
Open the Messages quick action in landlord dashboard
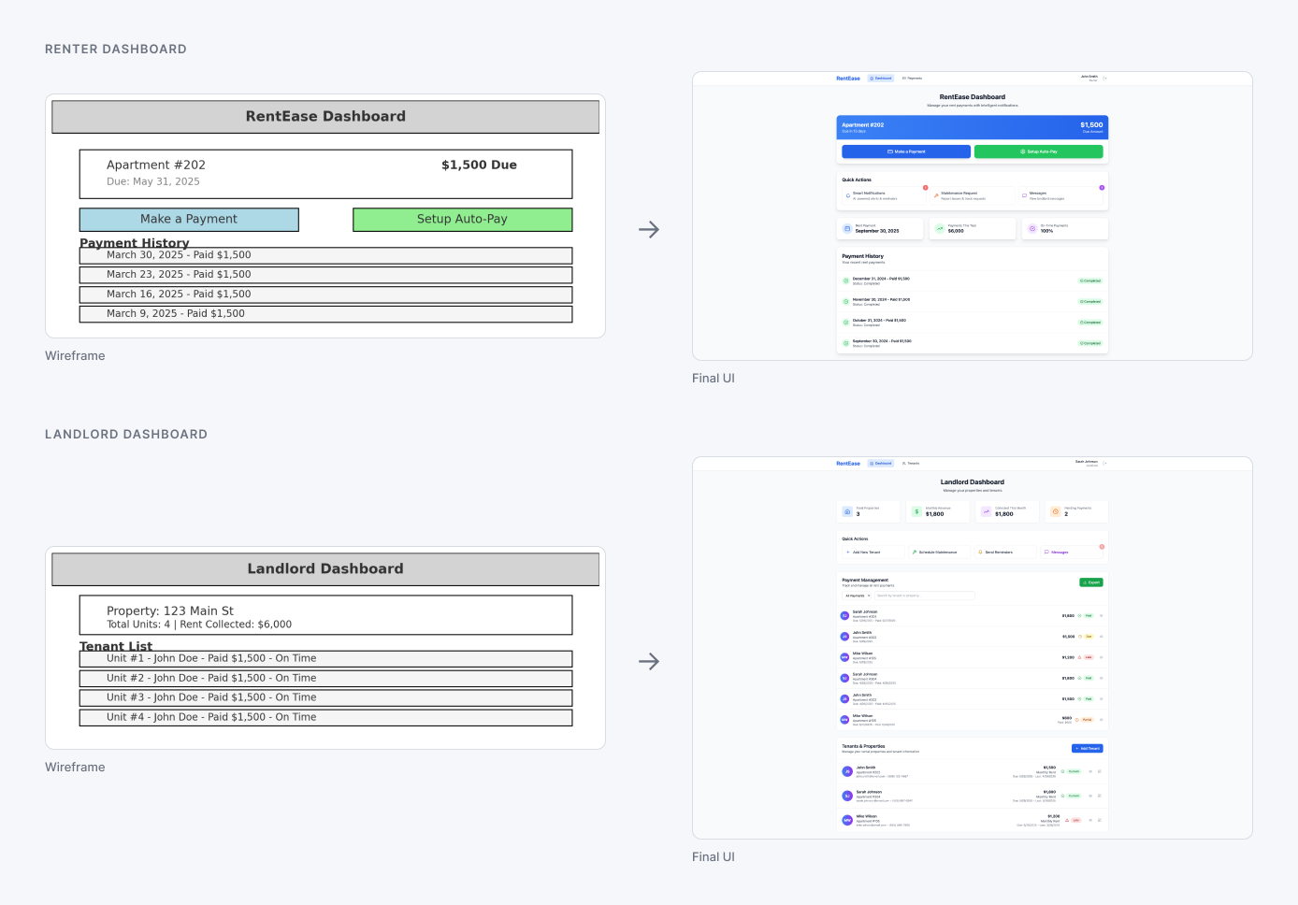tap(1071, 553)
